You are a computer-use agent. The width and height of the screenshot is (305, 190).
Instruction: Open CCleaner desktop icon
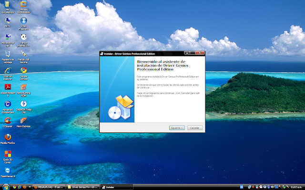(8, 123)
